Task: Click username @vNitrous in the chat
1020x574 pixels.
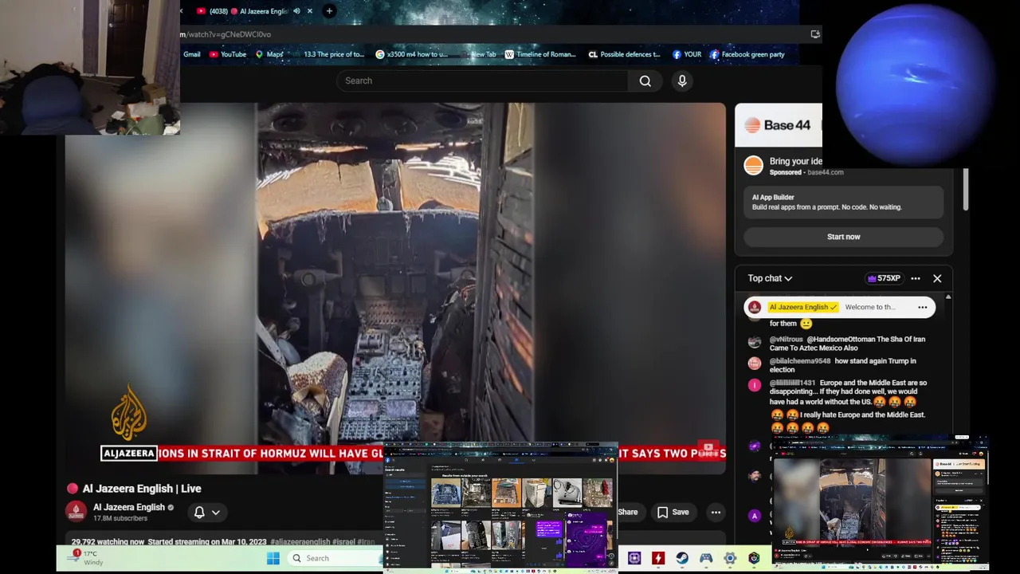Action: coord(787,340)
